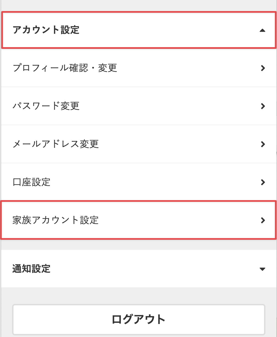This screenshot has height=337, width=277.
Task: Select the パスワード変更 menu entry
Action: pos(46,106)
